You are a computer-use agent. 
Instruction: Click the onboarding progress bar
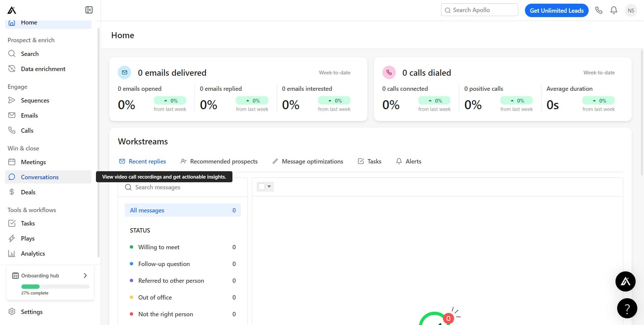[x=55, y=287]
